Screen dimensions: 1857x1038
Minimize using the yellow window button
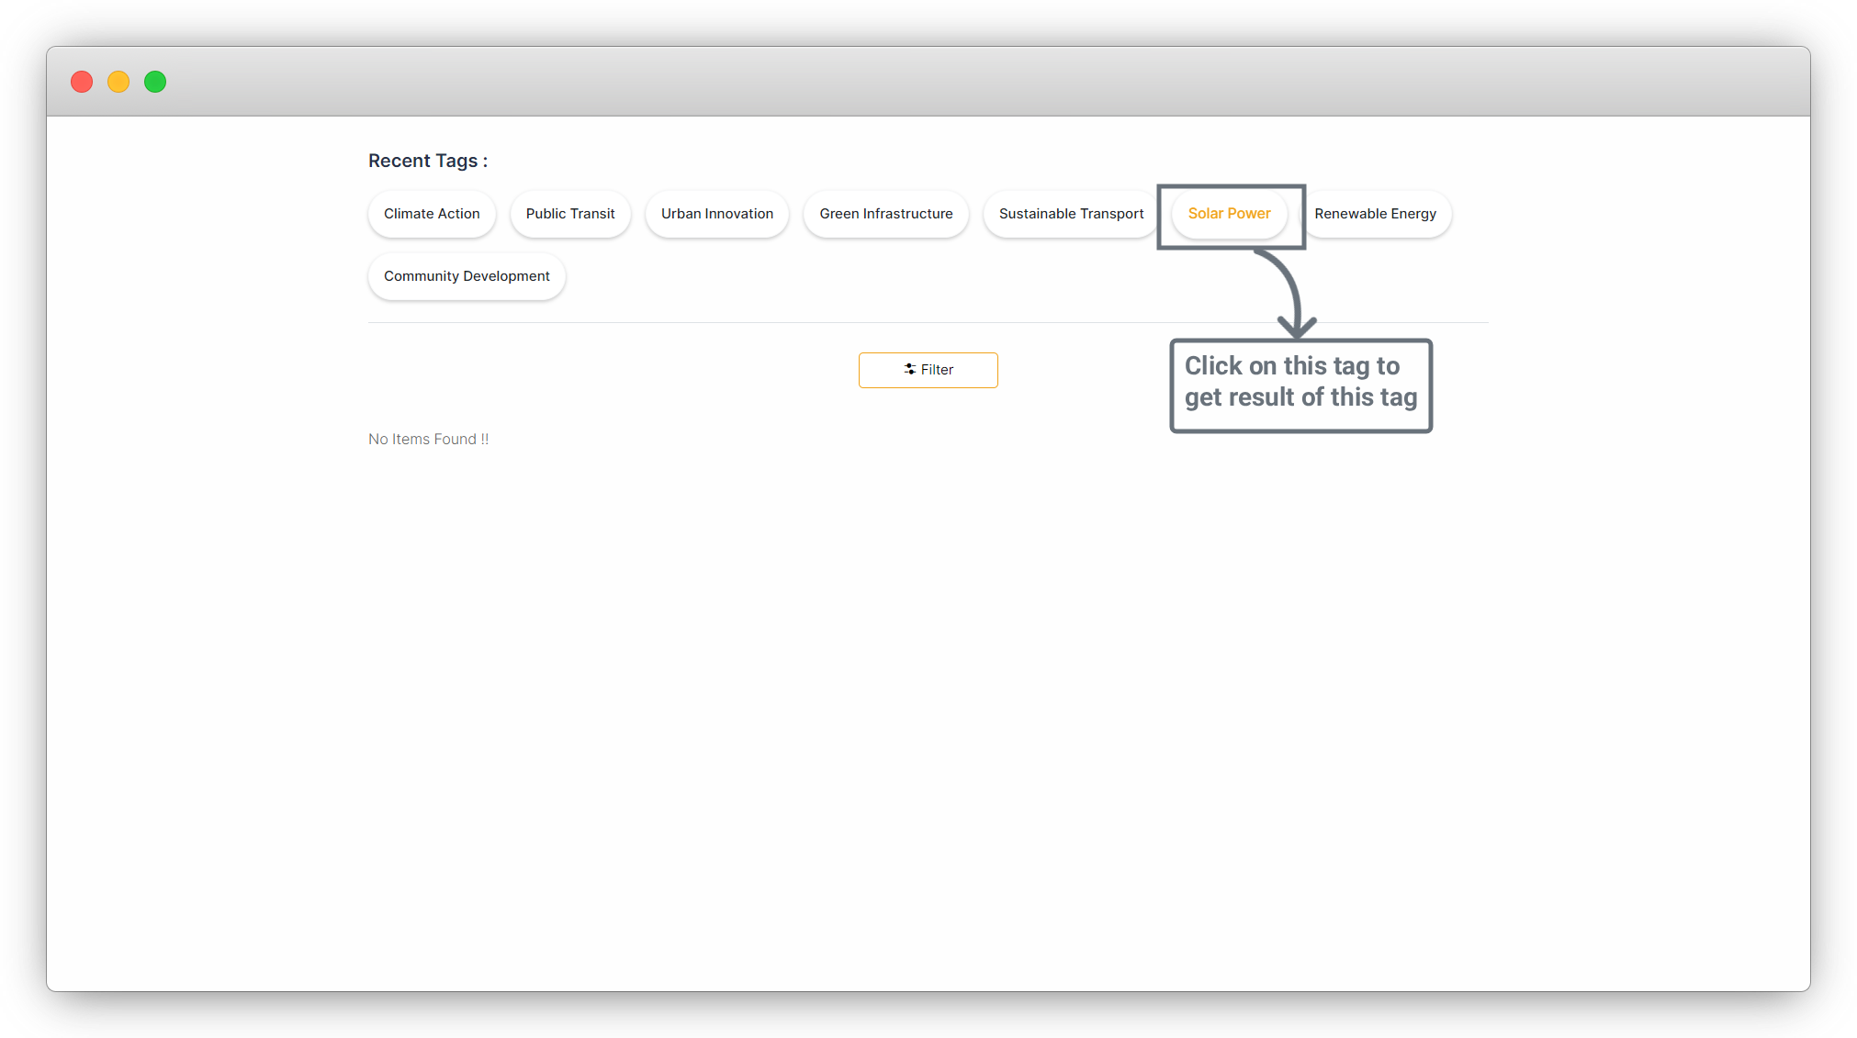point(118,82)
